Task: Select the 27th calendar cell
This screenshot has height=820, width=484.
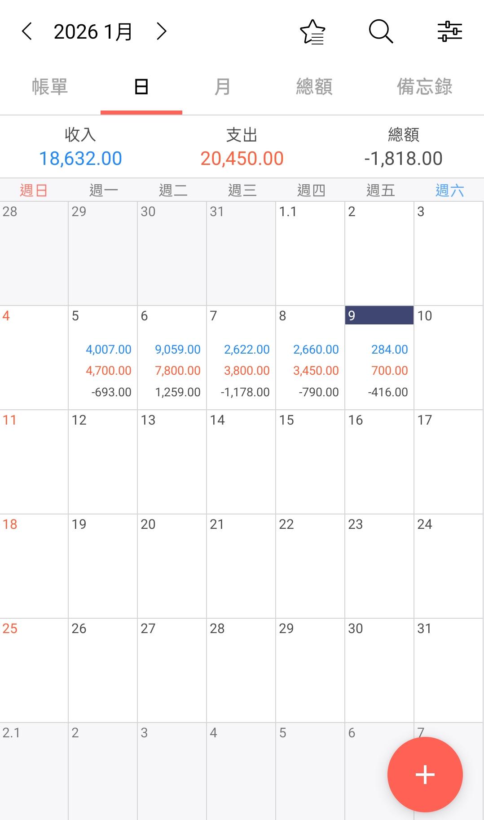Action: coord(172,670)
